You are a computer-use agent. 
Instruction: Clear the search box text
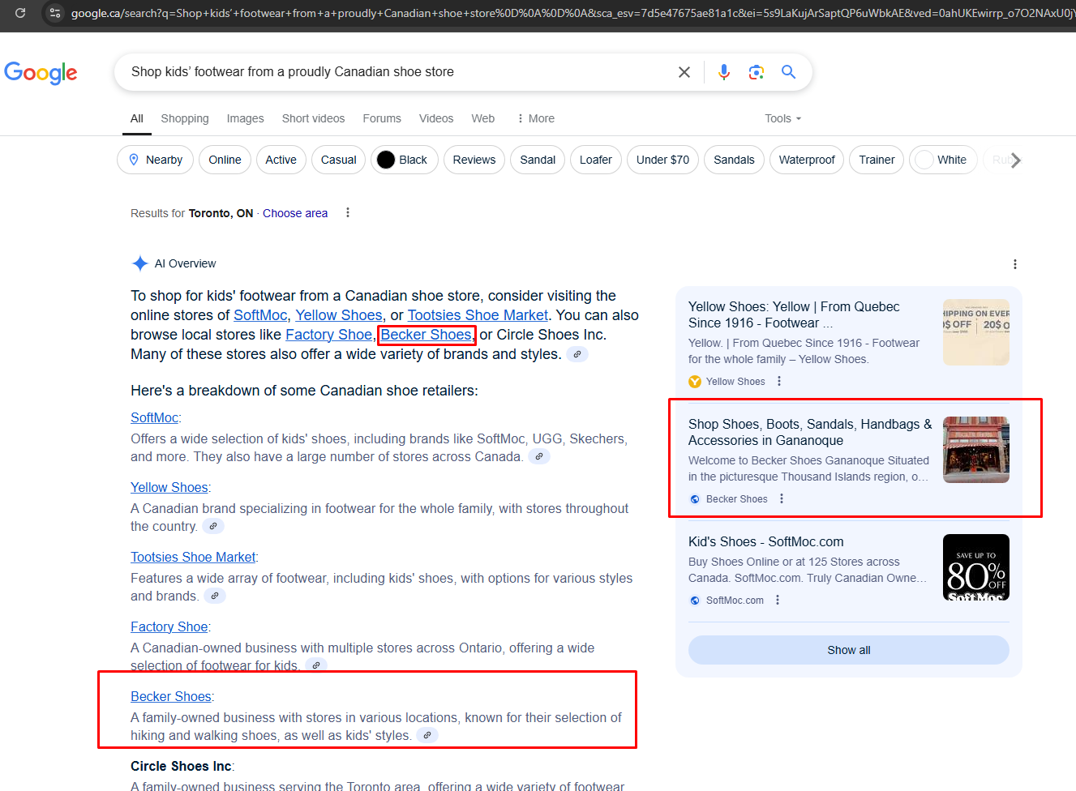(x=684, y=72)
